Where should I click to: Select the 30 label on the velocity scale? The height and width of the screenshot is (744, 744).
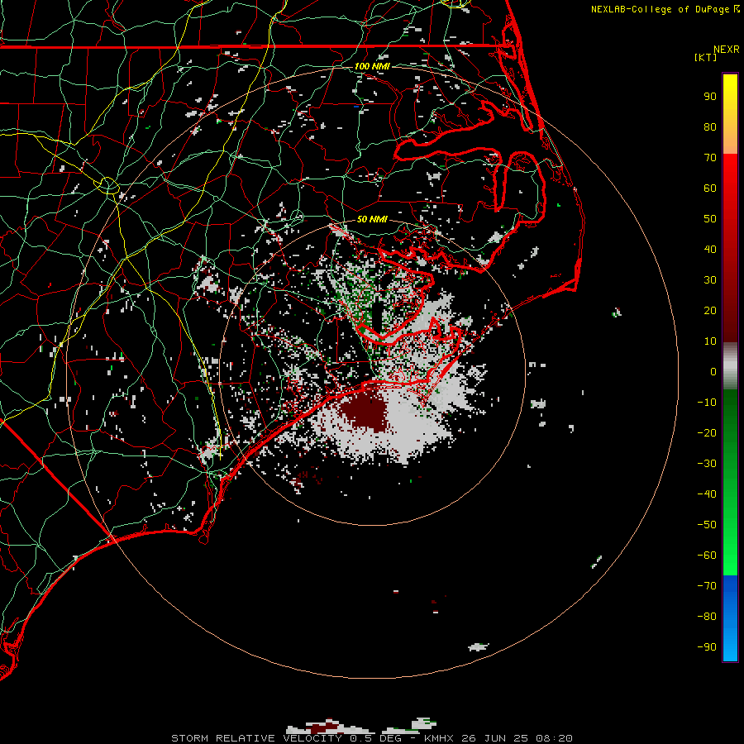pyautogui.click(x=710, y=280)
